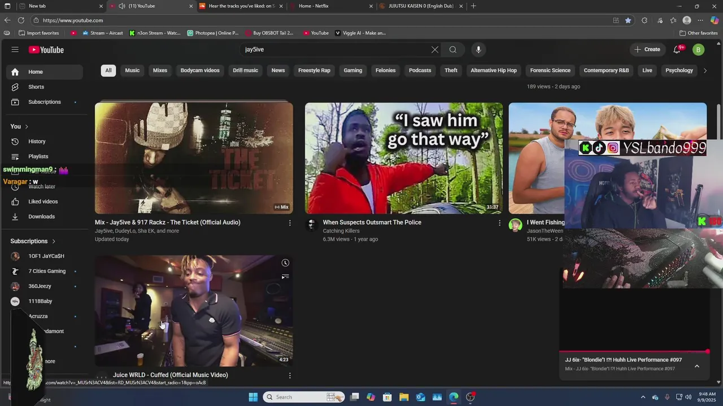723x406 pixels.
Task: Select the Drill music chip
Action: coord(245,70)
